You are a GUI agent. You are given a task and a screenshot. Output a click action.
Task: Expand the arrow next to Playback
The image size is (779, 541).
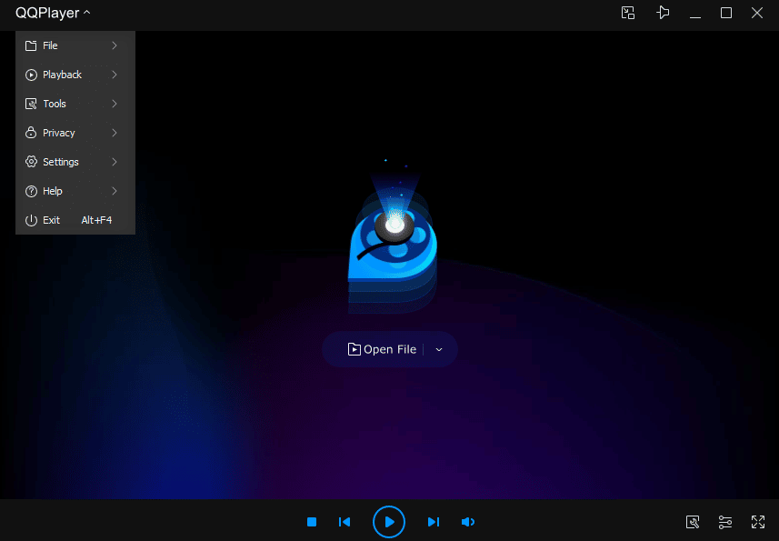coord(115,75)
